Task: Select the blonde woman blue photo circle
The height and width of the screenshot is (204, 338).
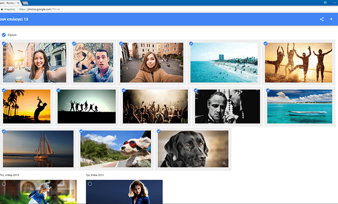Action: [x=90, y=184]
